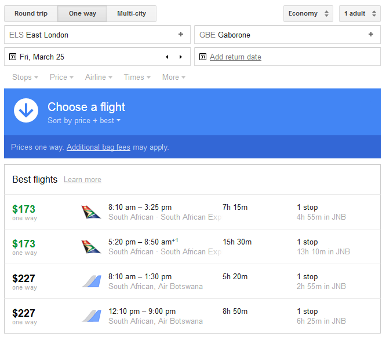The image size is (386, 337).
Task: Expand the Sort by price + best menu
Action: click(x=84, y=120)
